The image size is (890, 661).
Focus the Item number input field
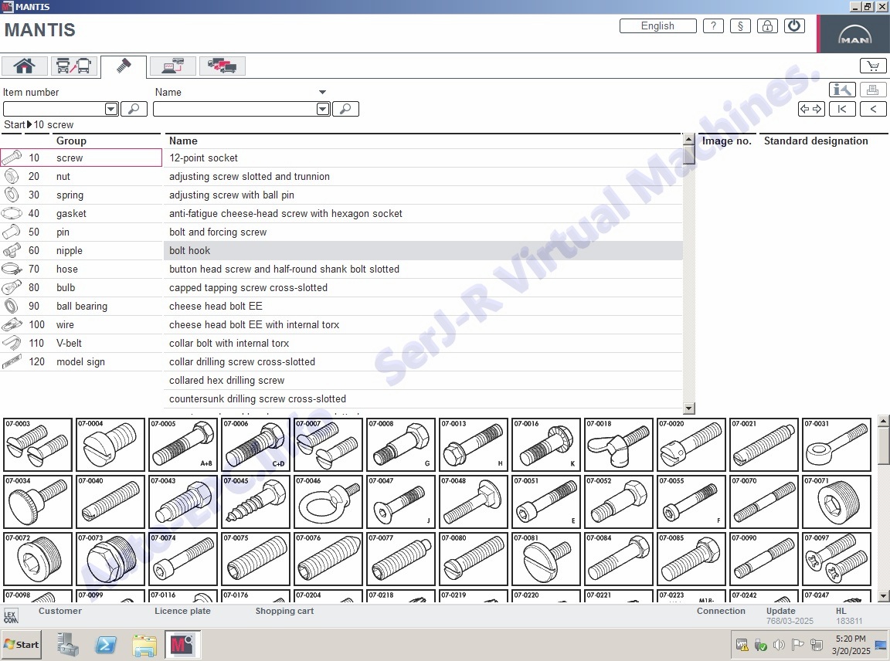[x=55, y=109]
